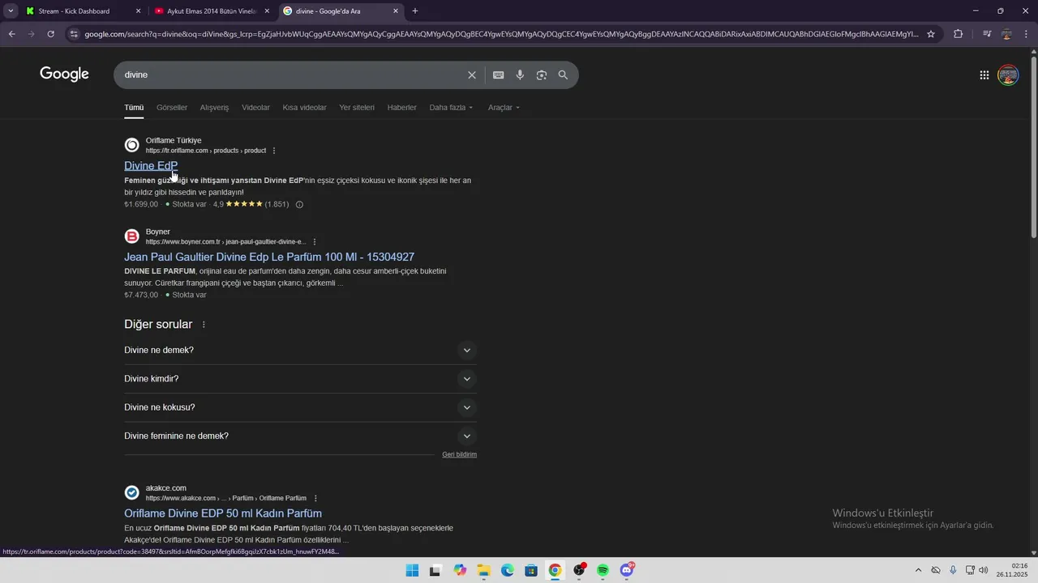Expand the question Divine ne kokusu?
The width and height of the screenshot is (1038, 583).
point(300,407)
